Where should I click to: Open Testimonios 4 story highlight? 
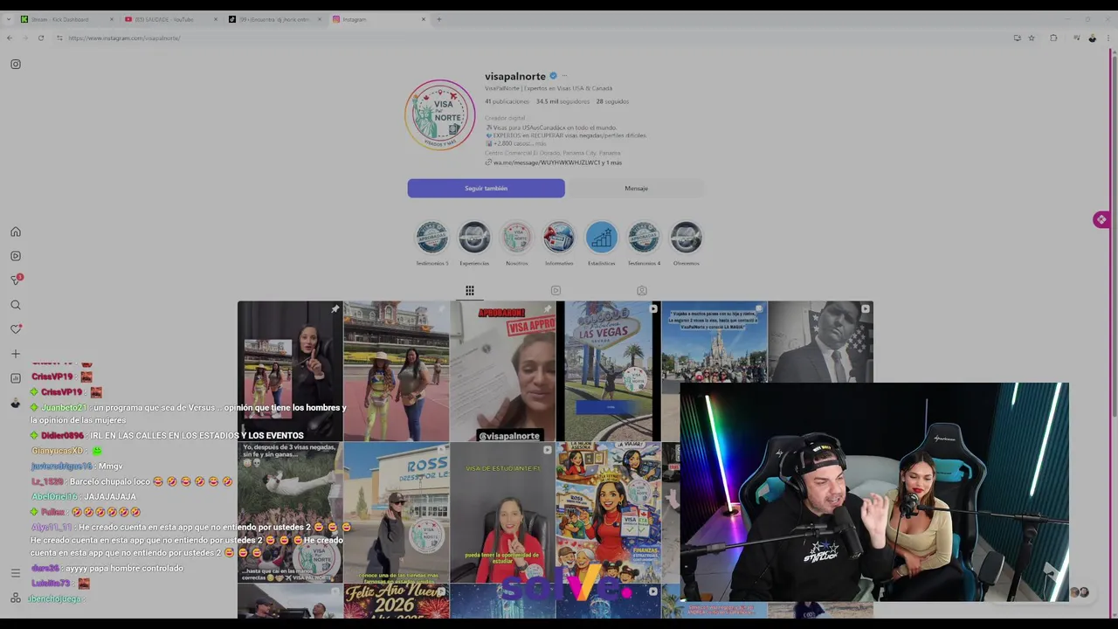click(x=644, y=238)
